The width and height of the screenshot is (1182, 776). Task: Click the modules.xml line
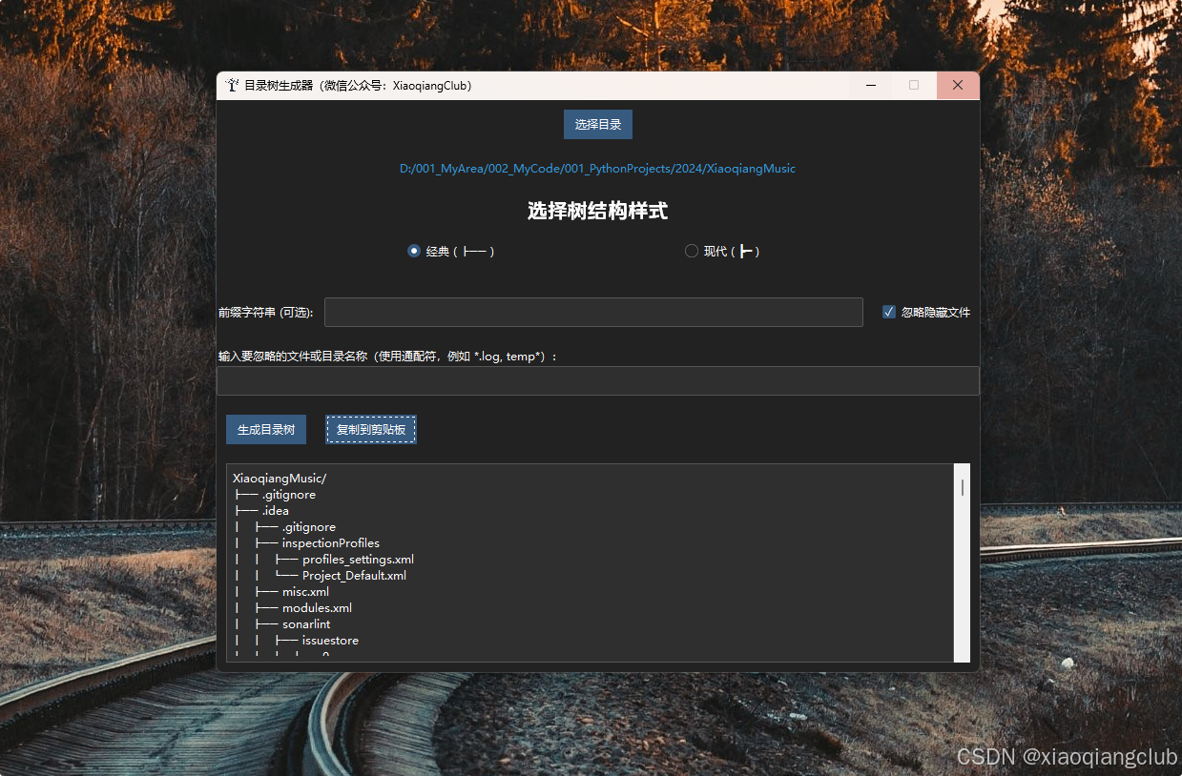318,608
